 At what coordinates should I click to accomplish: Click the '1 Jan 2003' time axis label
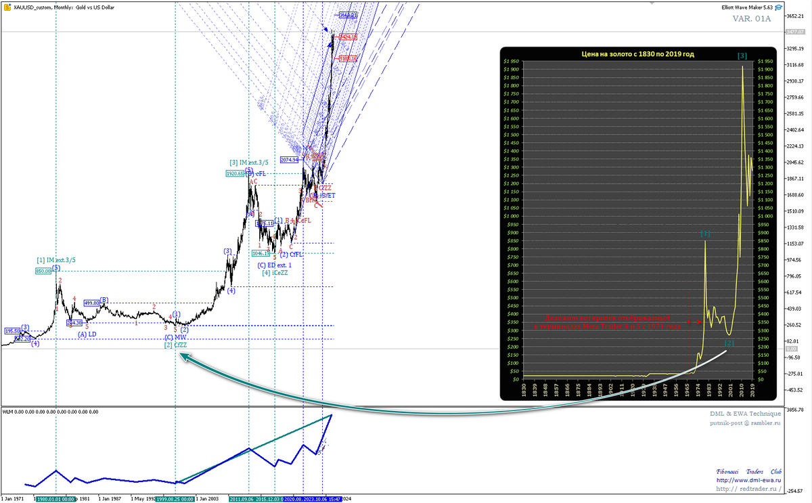pyautogui.click(x=208, y=498)
